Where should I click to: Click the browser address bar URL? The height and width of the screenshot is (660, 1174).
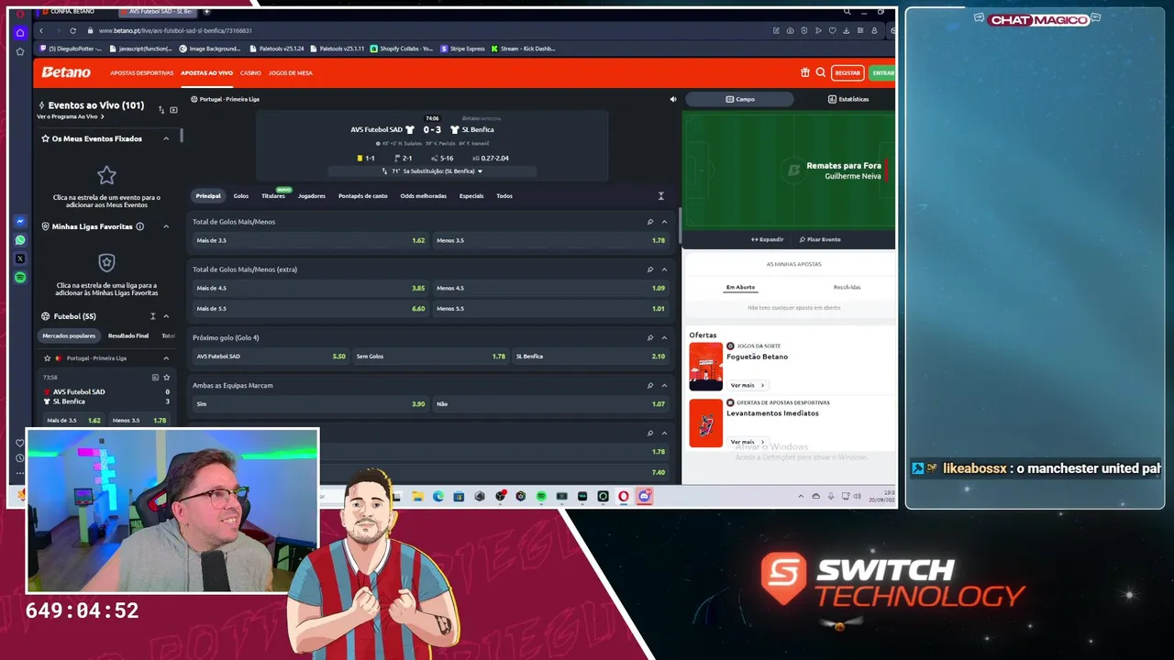(x=174, y=30)
